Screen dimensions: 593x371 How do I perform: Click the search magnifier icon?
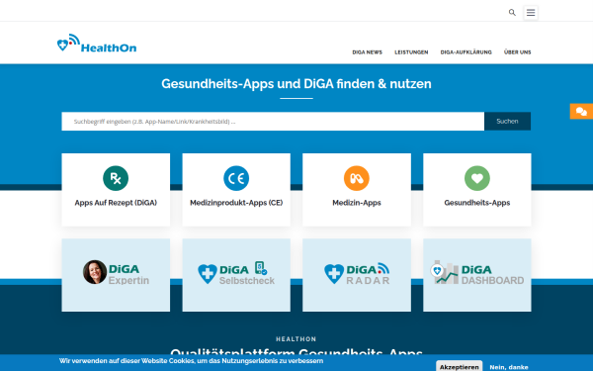pos(512,13)
